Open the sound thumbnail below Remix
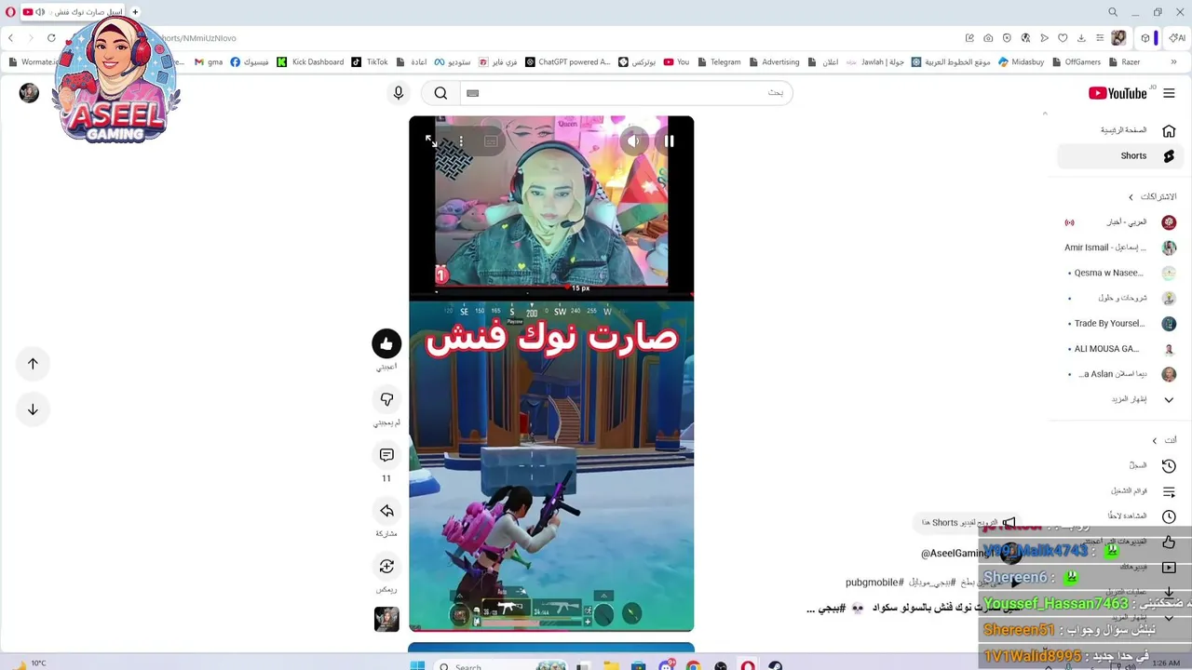1192x670 pixels. 386,619
